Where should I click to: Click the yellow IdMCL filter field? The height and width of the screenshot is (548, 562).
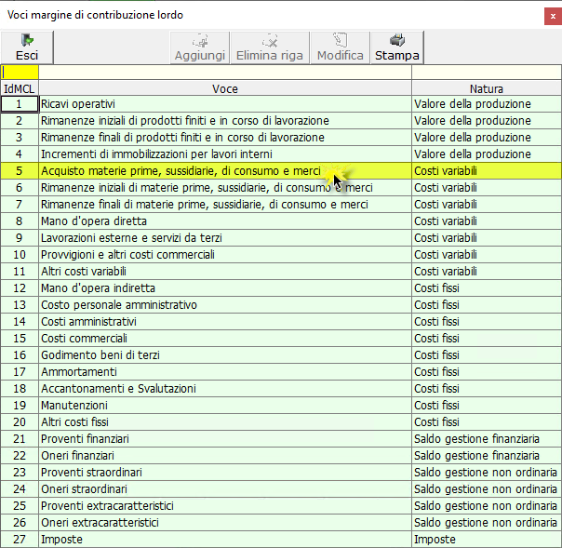pos(20,72)
